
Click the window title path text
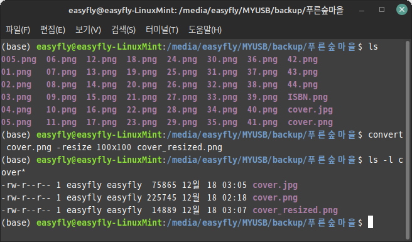tap(206, 11)
